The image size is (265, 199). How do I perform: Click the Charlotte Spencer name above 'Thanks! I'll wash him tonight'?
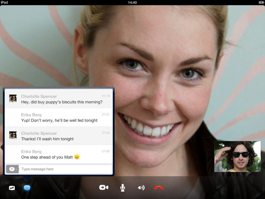tap(39, 133)
